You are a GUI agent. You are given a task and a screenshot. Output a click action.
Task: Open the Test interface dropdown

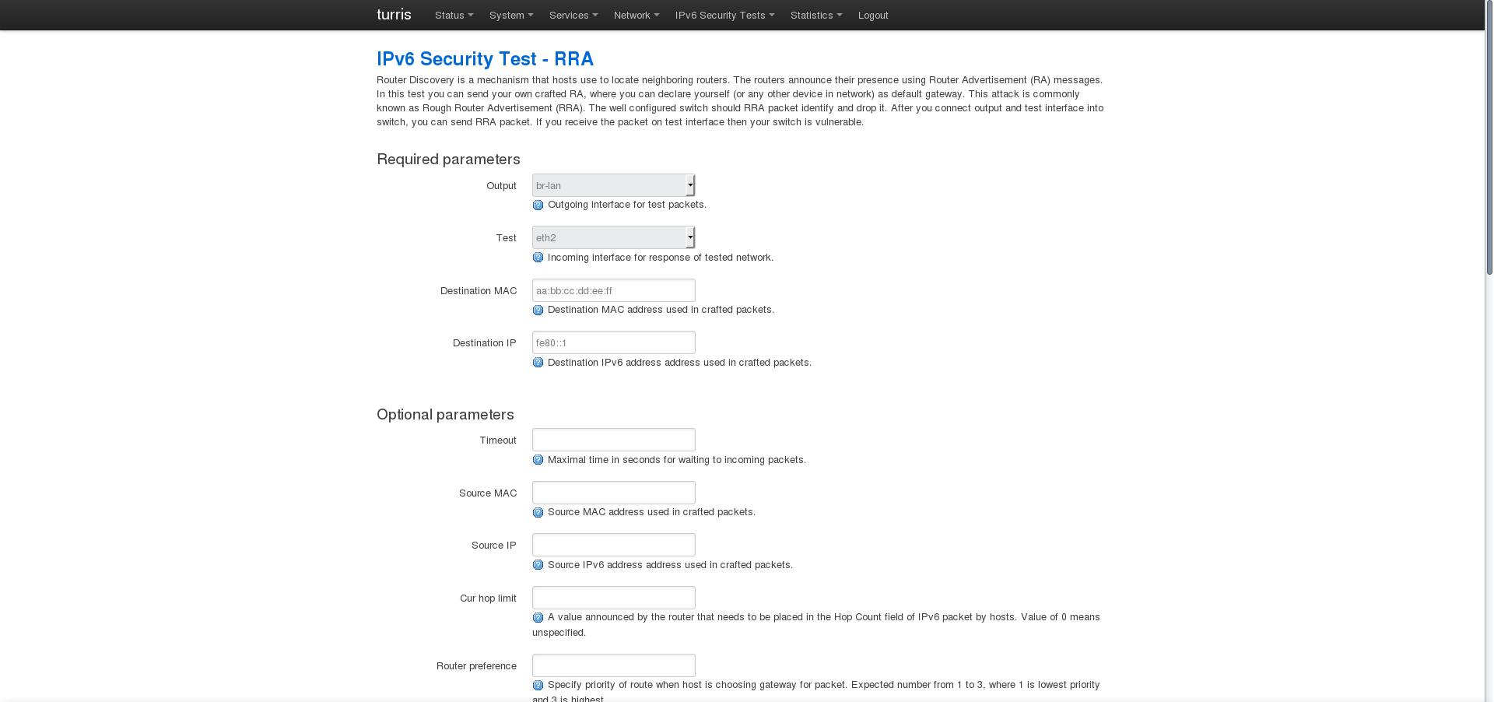coord(613,237)
